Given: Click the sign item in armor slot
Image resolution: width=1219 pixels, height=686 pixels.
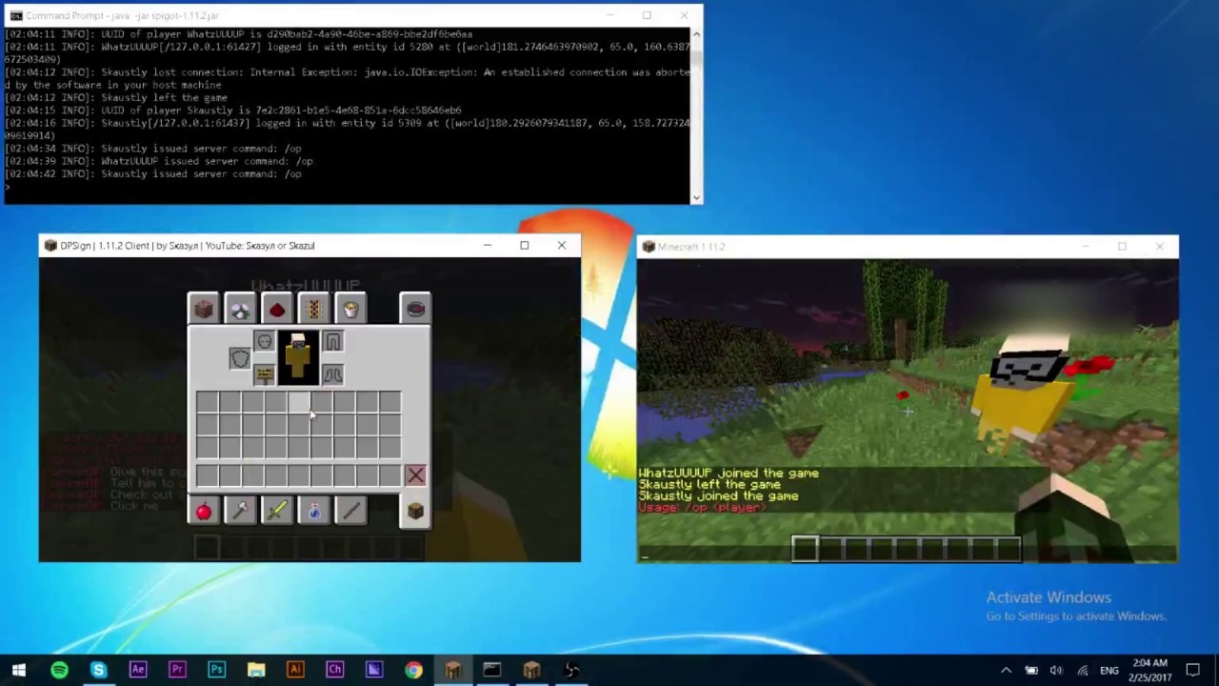Looking at the screenshot, I should (x=264, y=373).
